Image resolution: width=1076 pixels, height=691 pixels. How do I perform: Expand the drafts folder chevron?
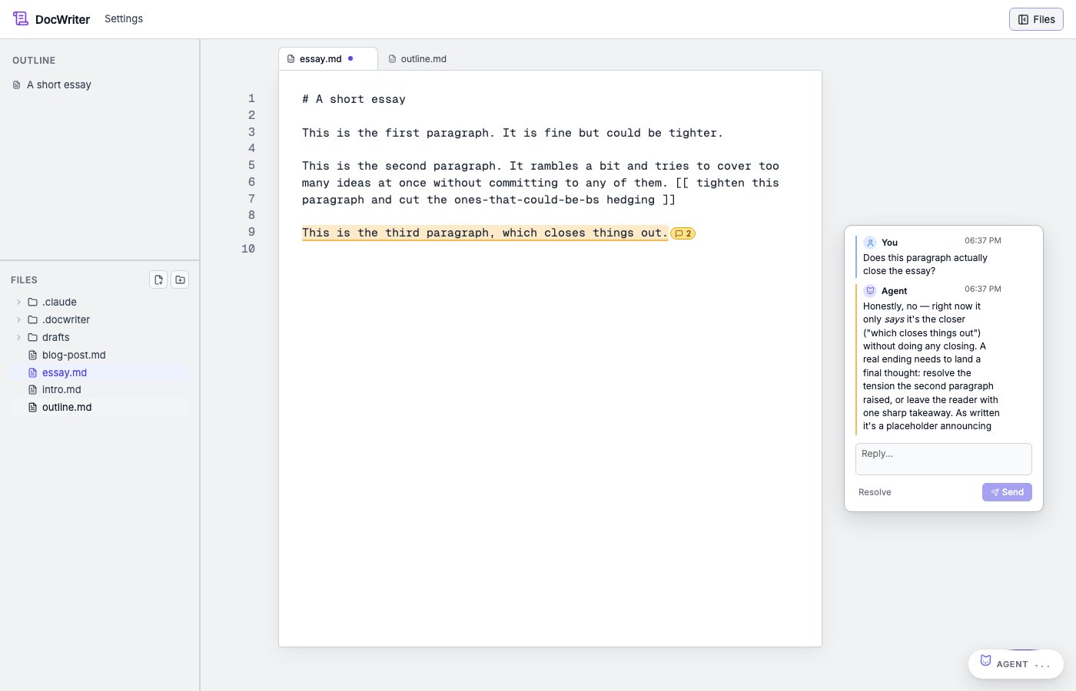18,337
